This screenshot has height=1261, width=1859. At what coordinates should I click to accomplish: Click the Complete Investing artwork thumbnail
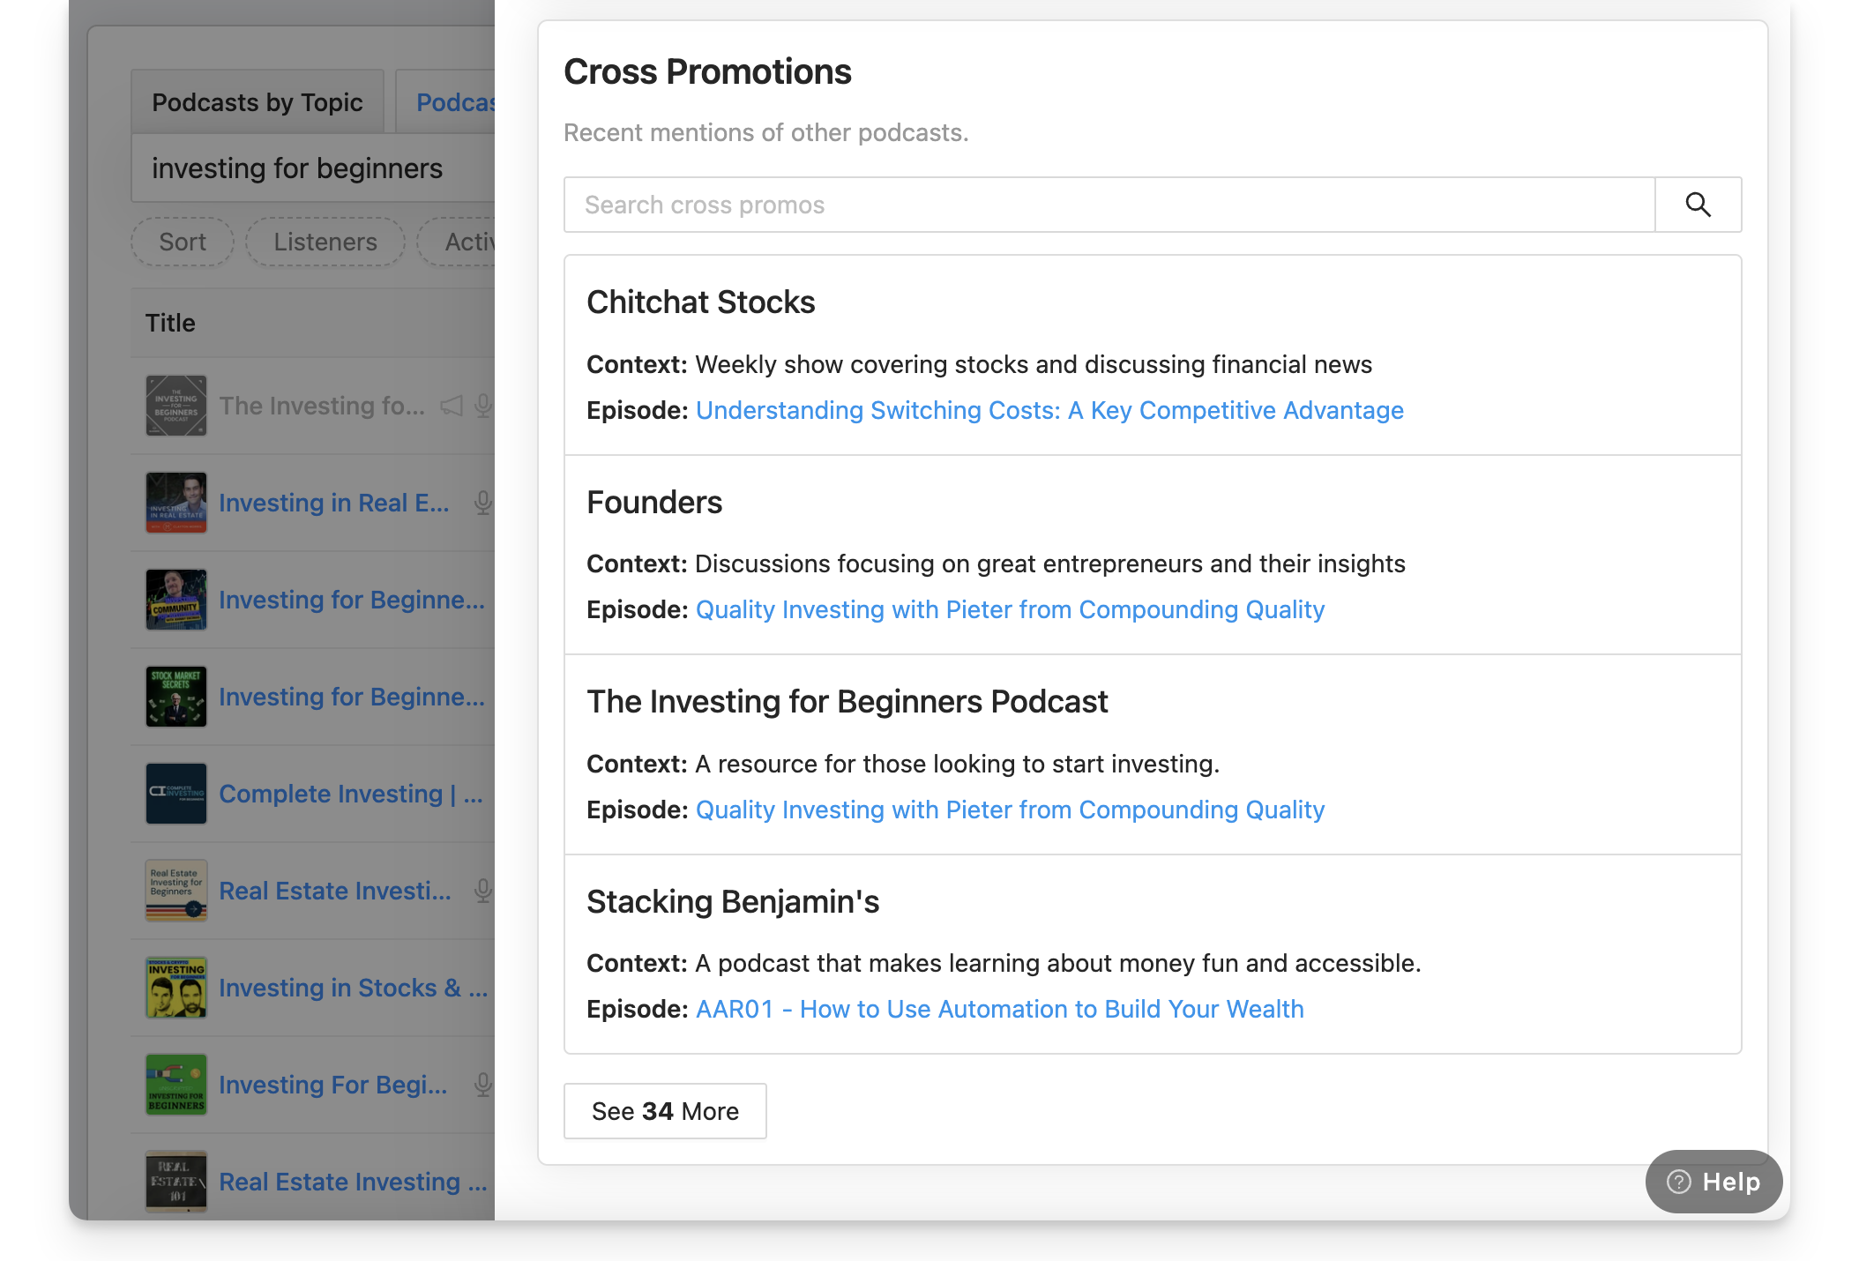176,794
